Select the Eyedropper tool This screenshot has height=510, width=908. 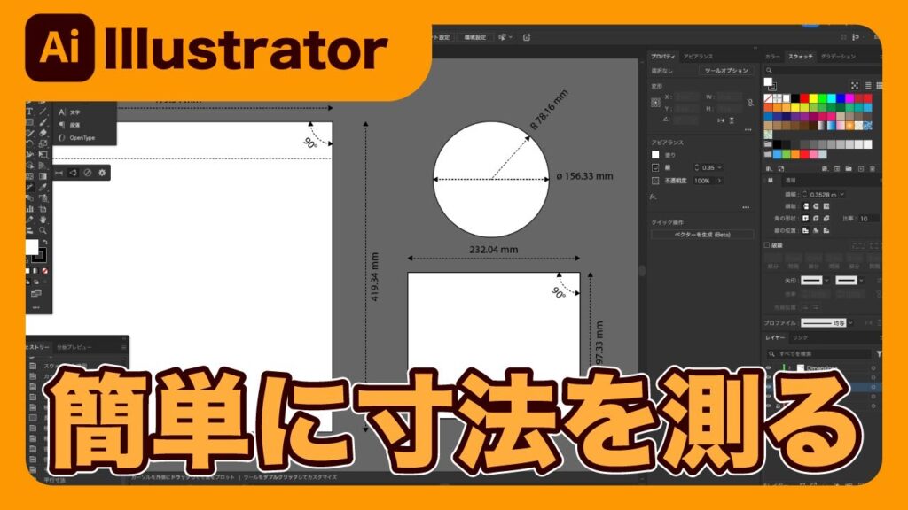tap(43, 188)
